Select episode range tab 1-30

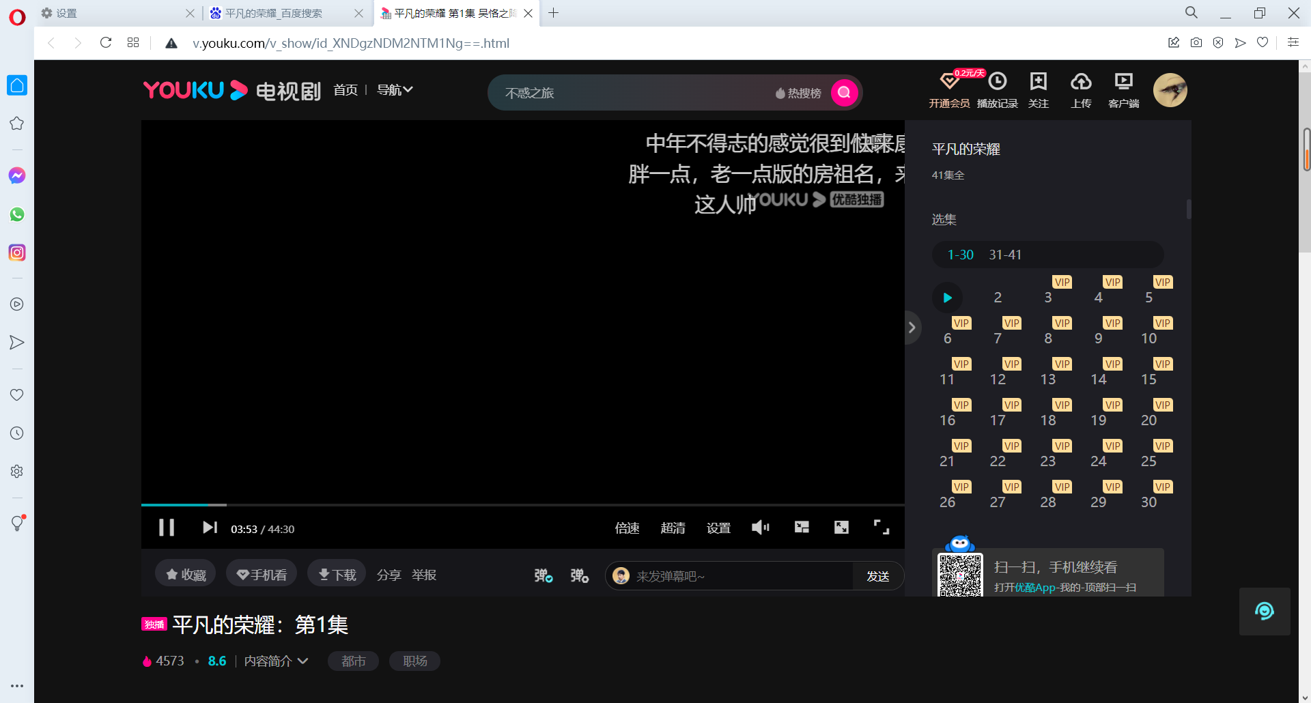pos(960,255)
